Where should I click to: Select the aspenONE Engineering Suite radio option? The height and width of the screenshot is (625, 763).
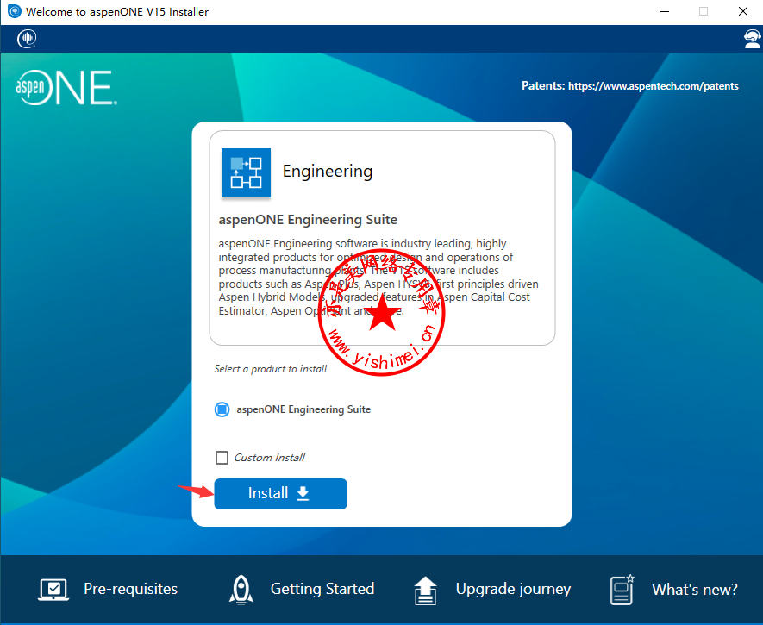[x=222, y=409]
